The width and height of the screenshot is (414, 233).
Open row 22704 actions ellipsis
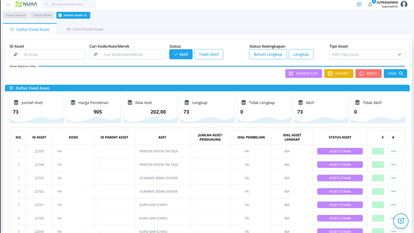point(394,165)
